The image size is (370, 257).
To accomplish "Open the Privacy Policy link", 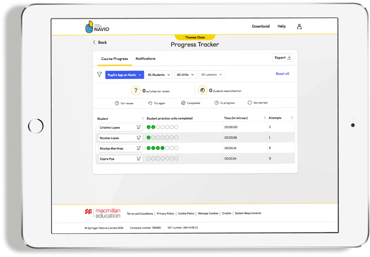I will [x=165, y=213].
